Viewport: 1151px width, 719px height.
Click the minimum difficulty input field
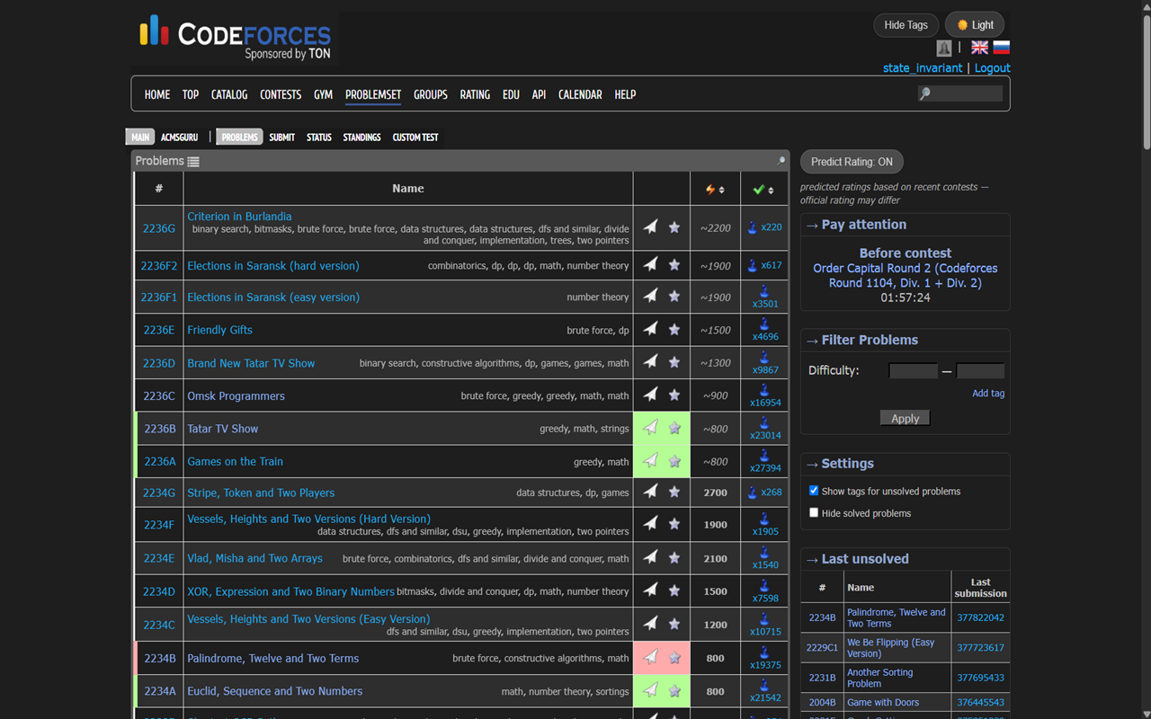(x=913, y=370)
